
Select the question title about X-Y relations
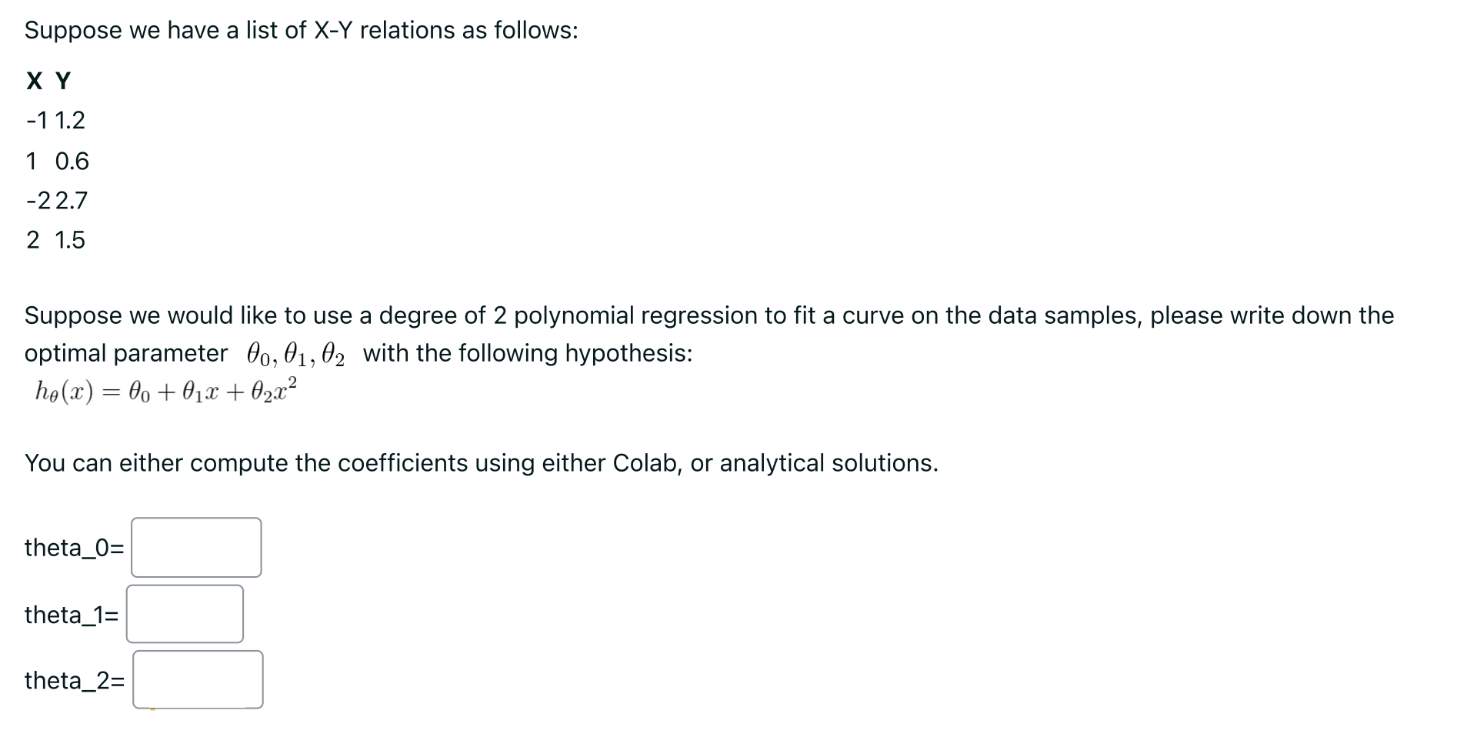(x=300, y=30)
